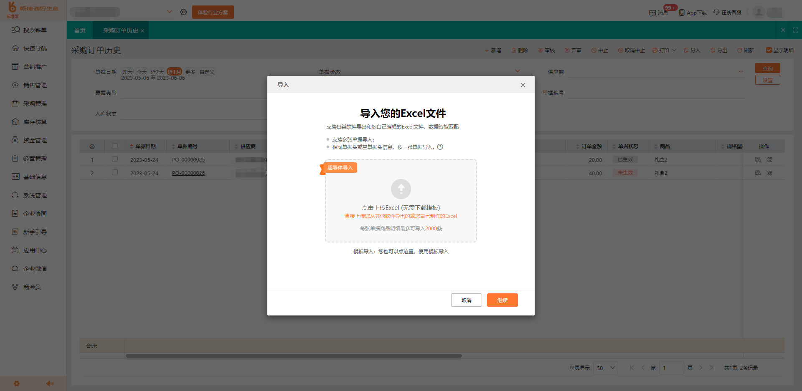Check the checkbox on row 2

(115, 172)
